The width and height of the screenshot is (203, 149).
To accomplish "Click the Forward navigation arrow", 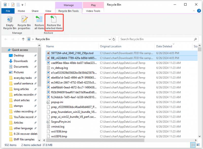I will (x=13, y=39).
